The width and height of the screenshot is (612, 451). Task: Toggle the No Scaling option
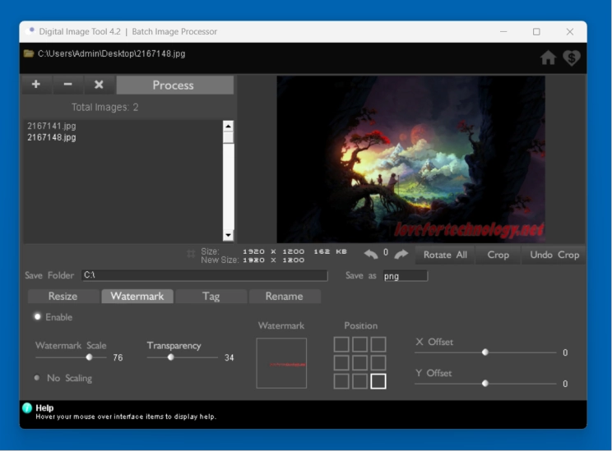click(x=37, y=377)
